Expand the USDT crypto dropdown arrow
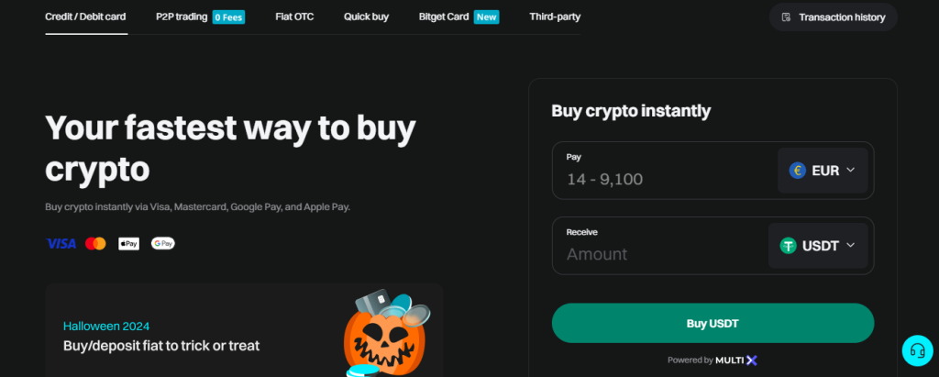Screen dimensions: 939x377 (x=850, y=245)
